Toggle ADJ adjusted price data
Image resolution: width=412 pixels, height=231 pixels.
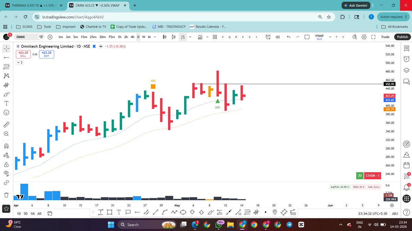coord(395,214)
